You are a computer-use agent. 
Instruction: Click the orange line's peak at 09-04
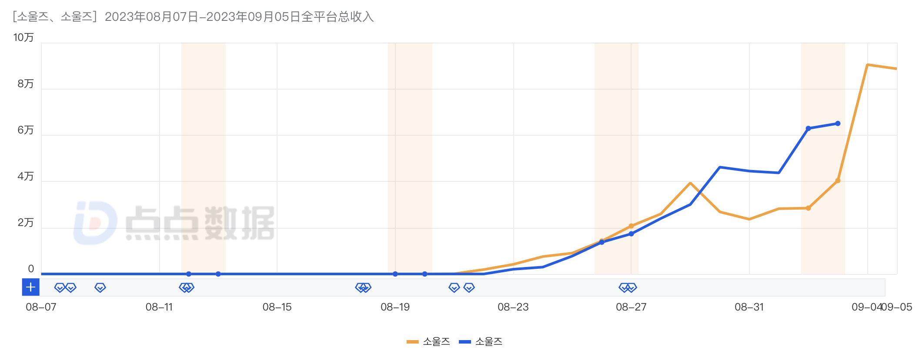pos(868,65)
